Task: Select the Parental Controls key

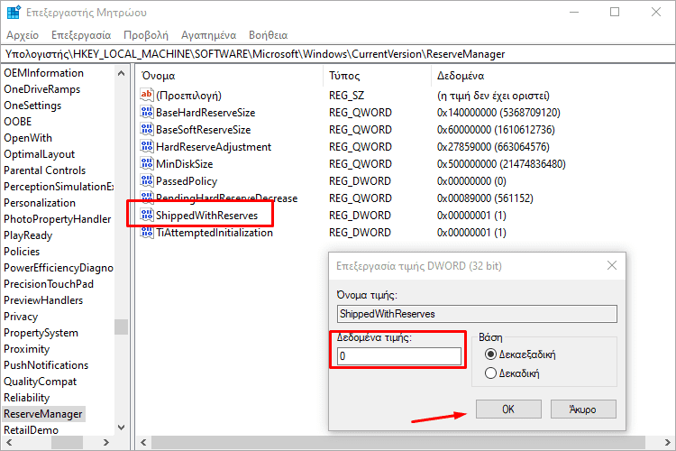Action: pyautogui.click(x=44, y=170)
